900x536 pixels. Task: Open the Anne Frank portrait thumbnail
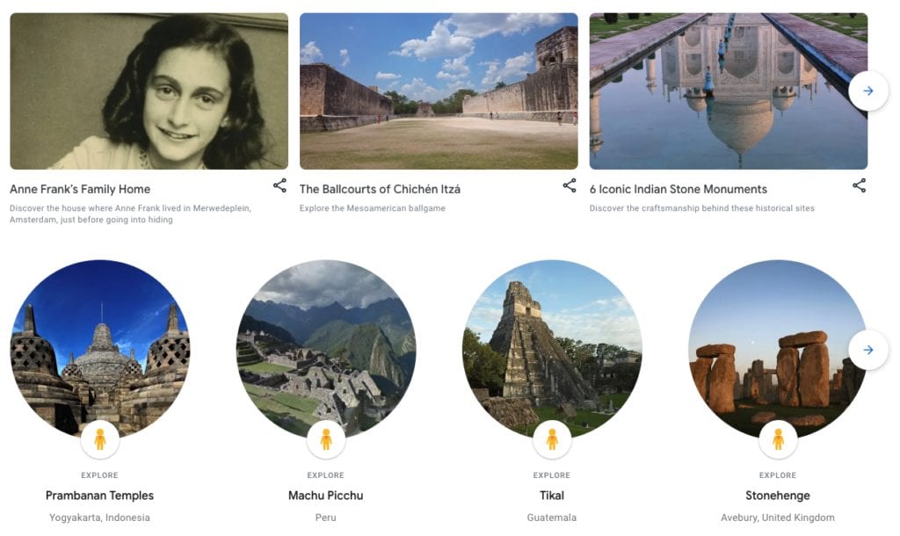point(149,91)
